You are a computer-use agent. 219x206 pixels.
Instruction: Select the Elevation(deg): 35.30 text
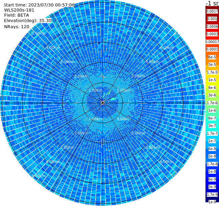pyautogui.click(x=28, y=21)
